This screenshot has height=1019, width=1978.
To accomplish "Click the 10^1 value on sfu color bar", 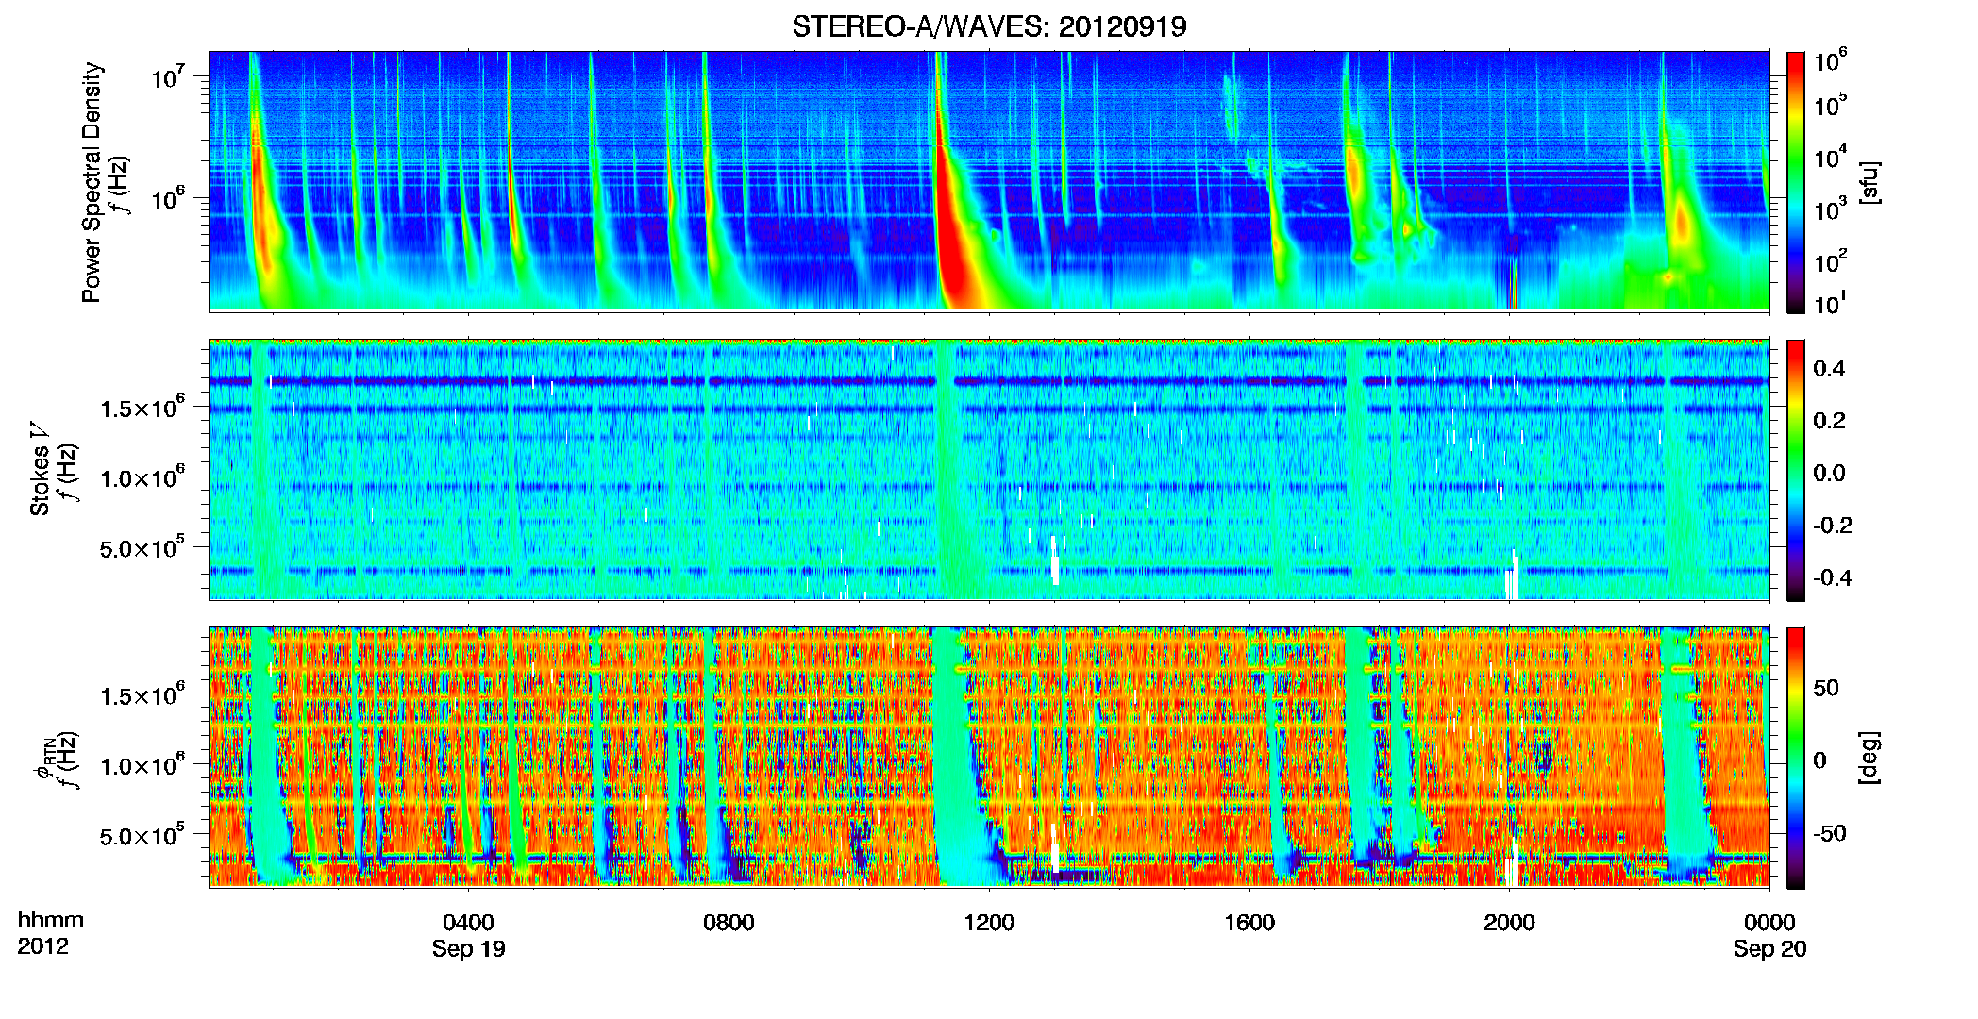I will 1830,303.
